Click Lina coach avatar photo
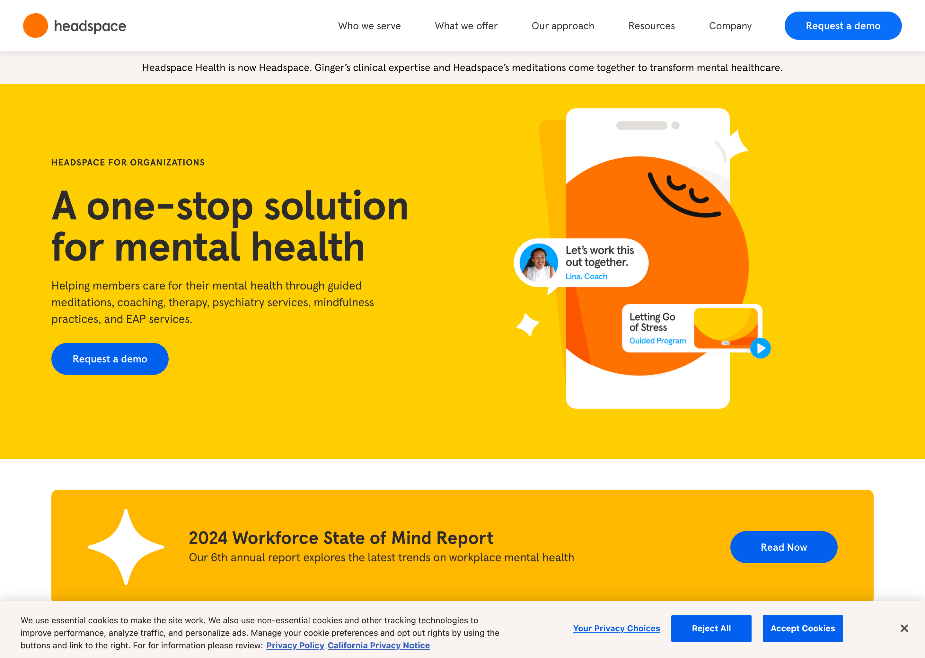The image size is (925, 658). point(539,262)
